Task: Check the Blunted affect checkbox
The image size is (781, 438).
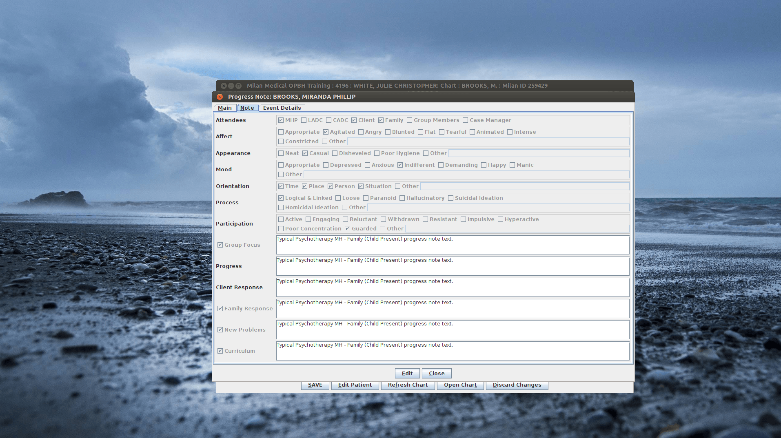Action: pyautogui.click(x=388, y=132)
